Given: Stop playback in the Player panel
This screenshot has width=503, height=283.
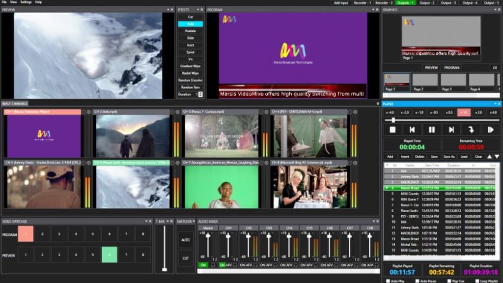Looking at the screenshot, I should pos(392,130).
